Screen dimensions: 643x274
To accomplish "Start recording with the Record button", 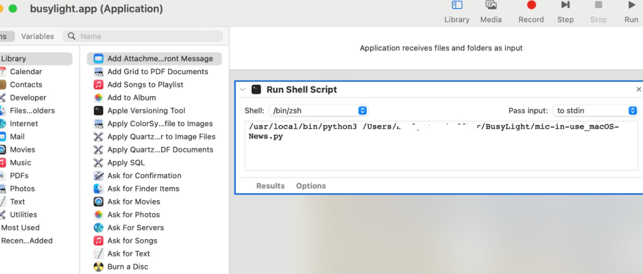I will pos(531,12).
